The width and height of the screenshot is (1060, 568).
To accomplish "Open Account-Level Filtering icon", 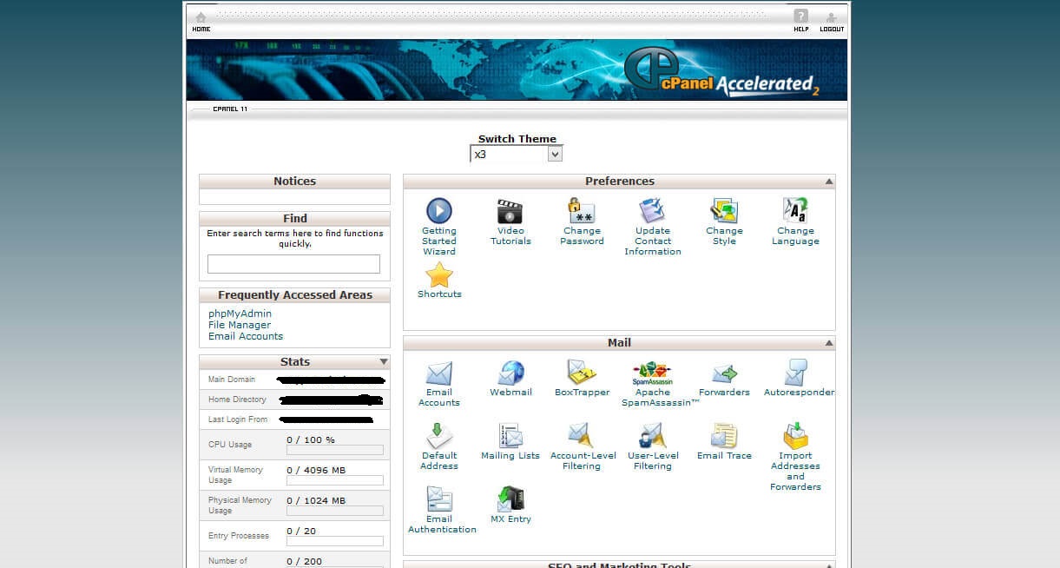I will (582, 436).
